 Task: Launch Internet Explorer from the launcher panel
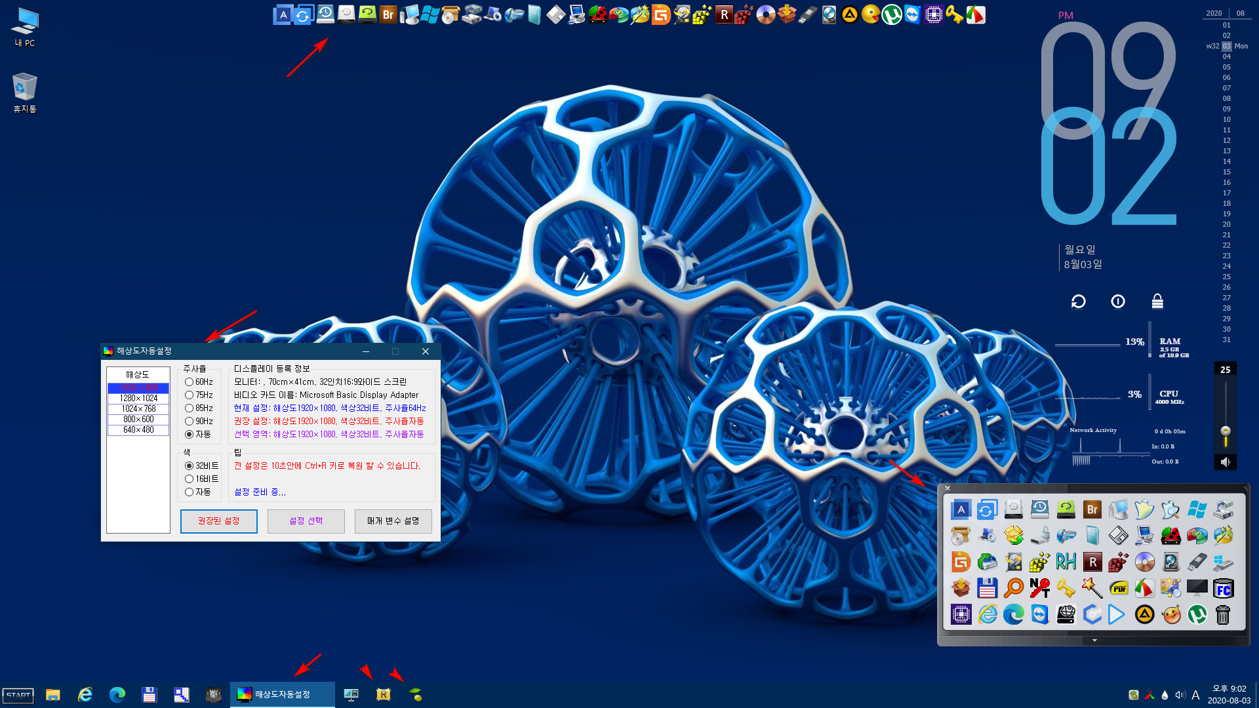tap(987, 614)
